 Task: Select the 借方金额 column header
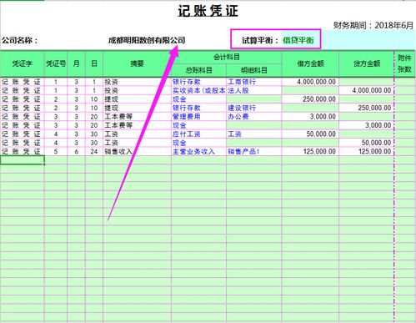coord(310,63)
